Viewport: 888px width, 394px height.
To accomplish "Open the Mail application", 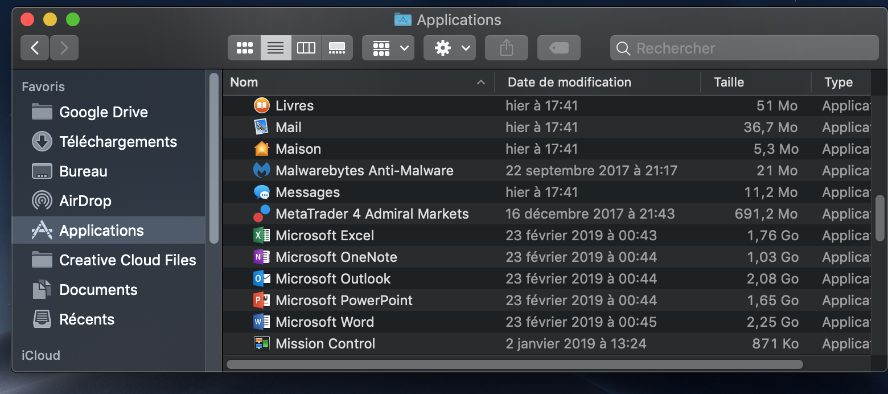I will pyautogui.click(x=289, y=127).
